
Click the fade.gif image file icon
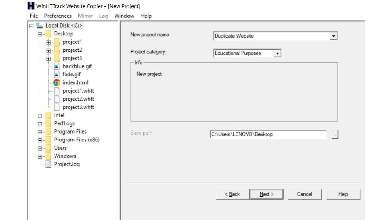coord(57,75)
